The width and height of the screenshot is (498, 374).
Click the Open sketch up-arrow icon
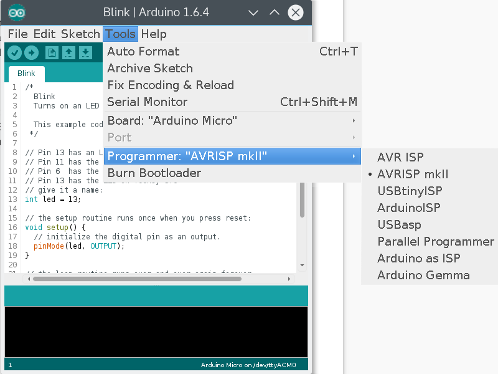68,53
